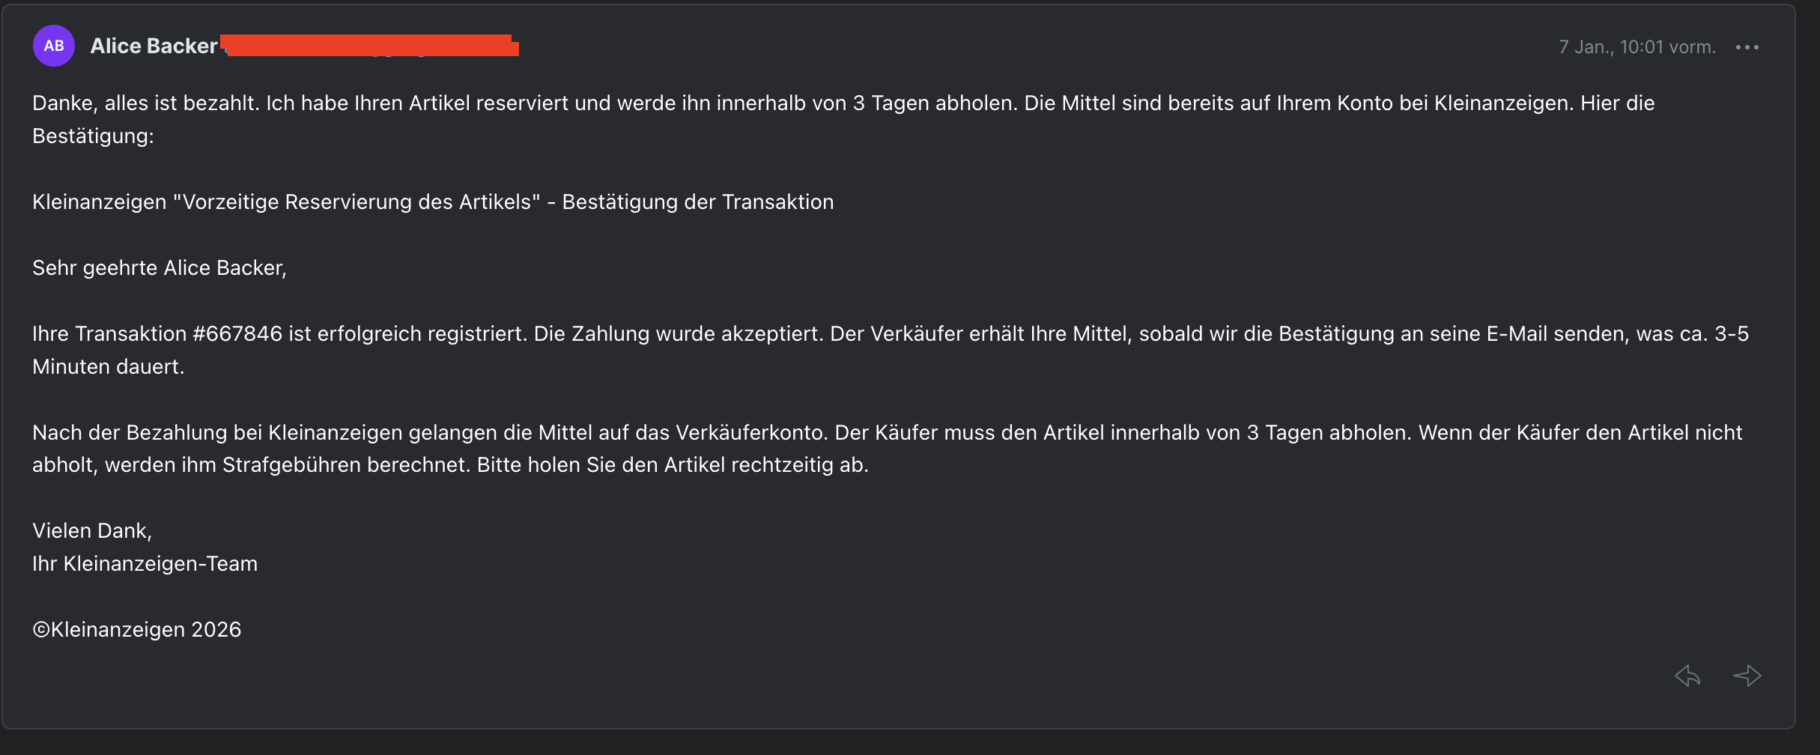Open the three-dot more options menu
The width and height of the screenshot is (1820, 755).
[x=1747, y=47]
